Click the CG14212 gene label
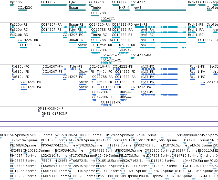This screenshot has width=218, height=180. (x=138, y=2)
